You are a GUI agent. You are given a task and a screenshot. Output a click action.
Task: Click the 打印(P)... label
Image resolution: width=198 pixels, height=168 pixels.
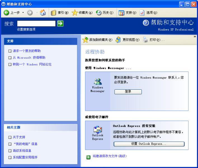tap(157, 40)
